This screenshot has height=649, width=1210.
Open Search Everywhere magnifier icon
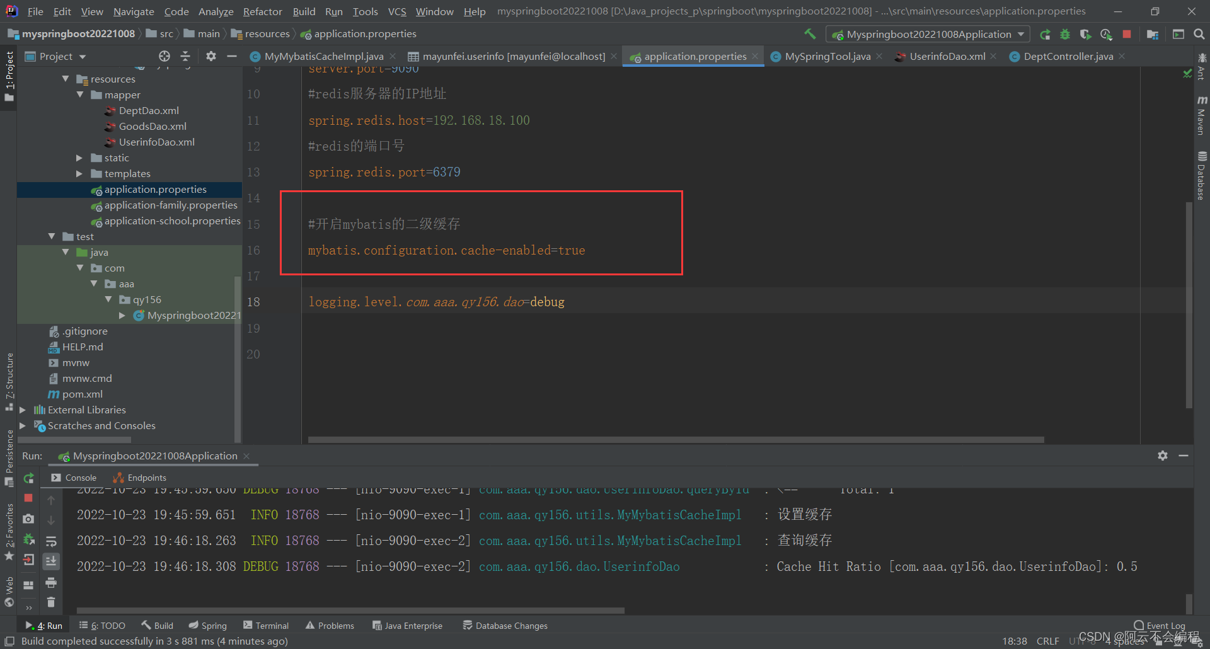1199,34
